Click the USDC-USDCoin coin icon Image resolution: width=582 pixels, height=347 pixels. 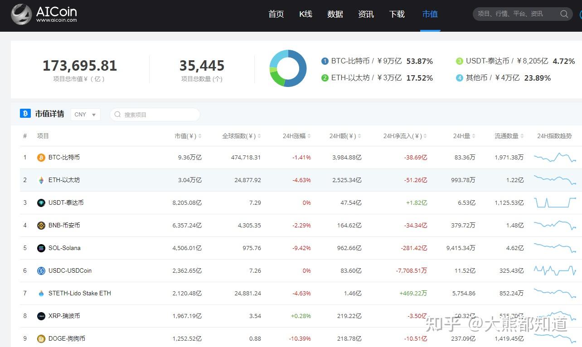coord(41,271)
